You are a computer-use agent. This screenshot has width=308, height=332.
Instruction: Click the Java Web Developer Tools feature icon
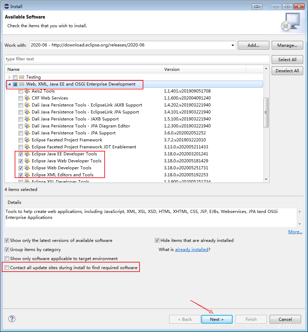(27, 161)
